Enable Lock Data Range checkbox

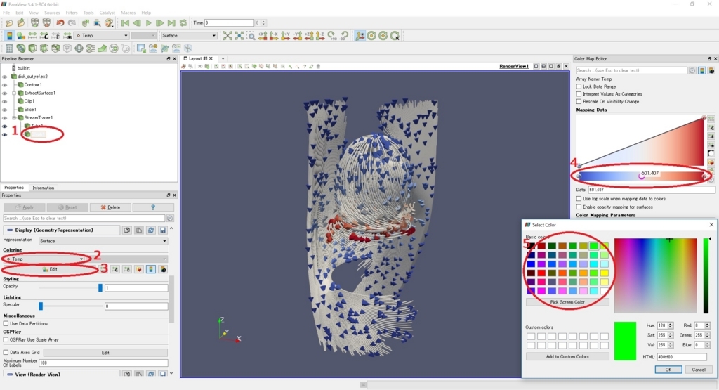coord(579,86)
